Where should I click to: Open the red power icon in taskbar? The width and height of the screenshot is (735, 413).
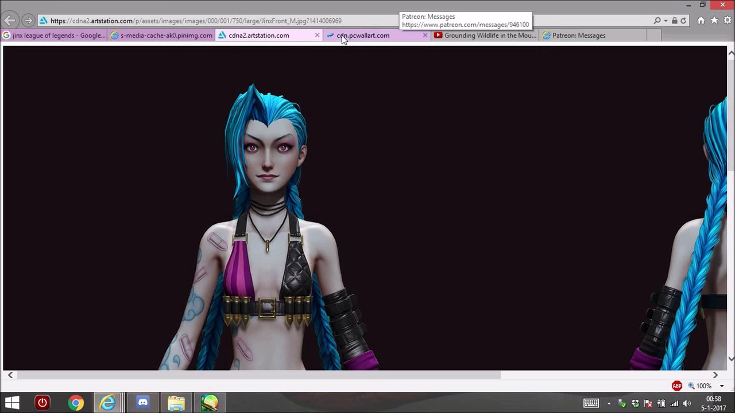[42, 403]
